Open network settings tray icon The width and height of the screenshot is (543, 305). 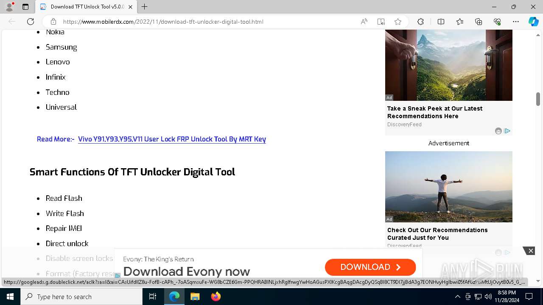pos(478,297)
